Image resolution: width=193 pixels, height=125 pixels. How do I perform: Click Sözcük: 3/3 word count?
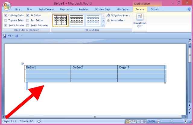(27, 121)
